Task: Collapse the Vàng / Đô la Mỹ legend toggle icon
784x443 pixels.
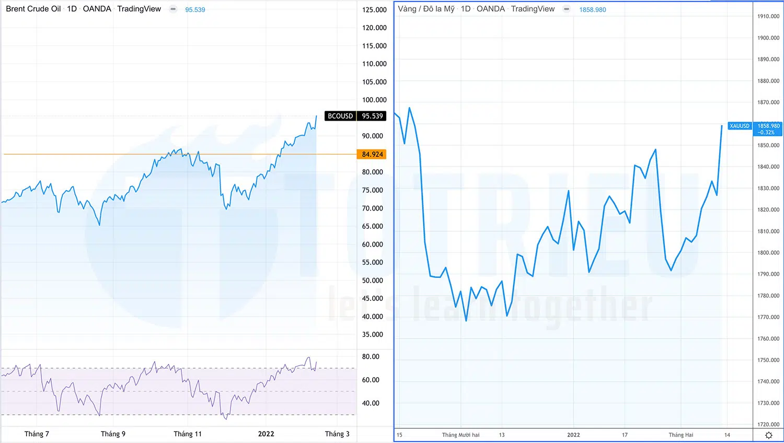Action: (567, 9)
